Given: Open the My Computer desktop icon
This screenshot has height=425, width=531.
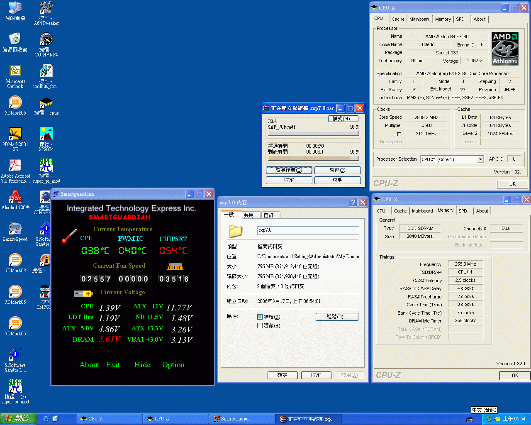Looking at the screenshot, I should coord(15,11).
